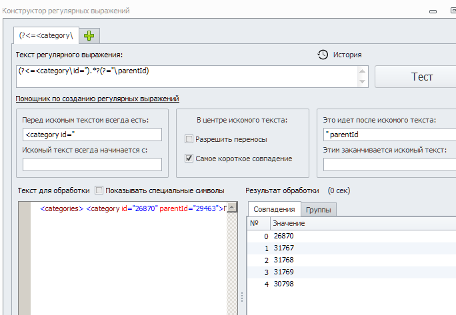Focus 'Искомый текст всегда начинается с' field
Screen dimensions: 456x315
coord(92,164)
